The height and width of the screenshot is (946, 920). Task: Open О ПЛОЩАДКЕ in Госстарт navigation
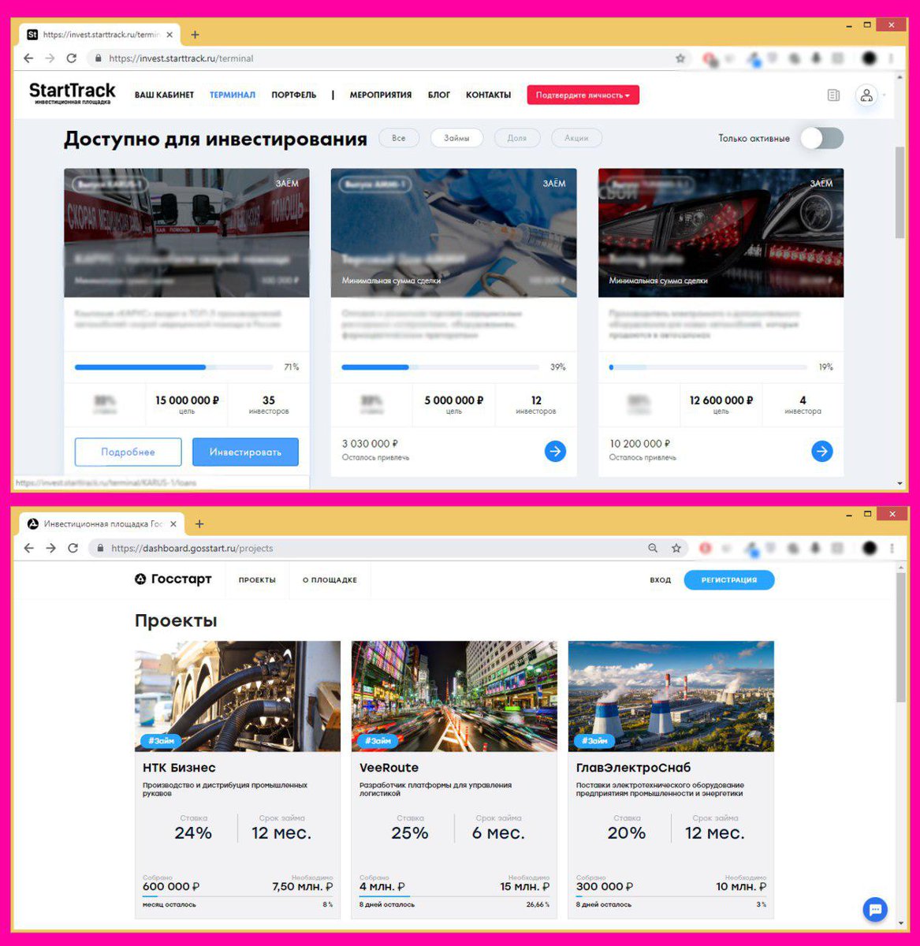330,580
